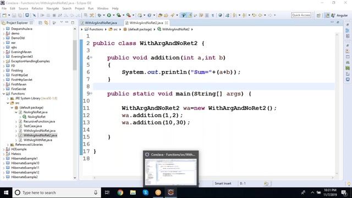This screenshot has width=352, height=198.
Task: Maximize the Project Explorer panel
Action: click(x=73, y=23)
